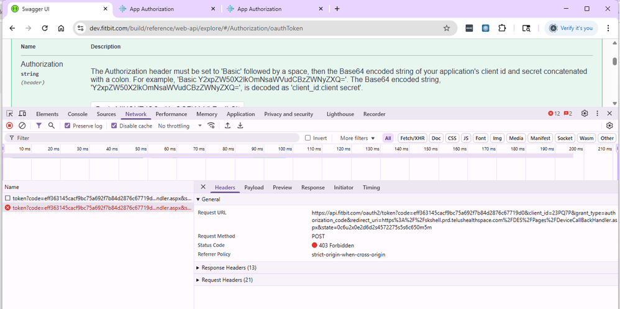Open the Timing tab

coord(372,188)
